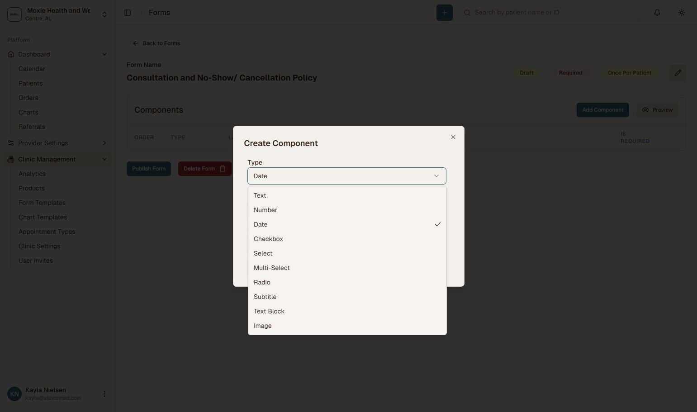Click the patient search field
The image size is (697, 412).
(520, 12)
